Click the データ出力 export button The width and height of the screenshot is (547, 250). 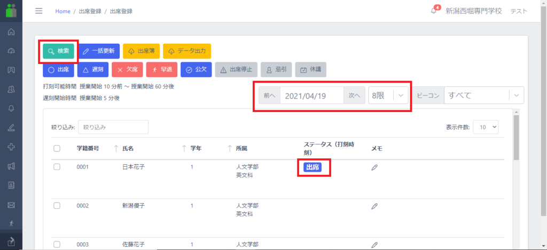186,51
